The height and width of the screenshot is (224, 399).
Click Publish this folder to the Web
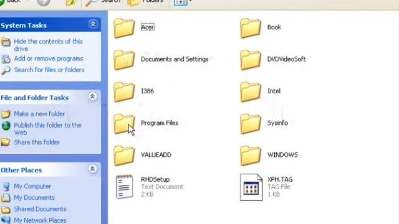coord(47,129)
